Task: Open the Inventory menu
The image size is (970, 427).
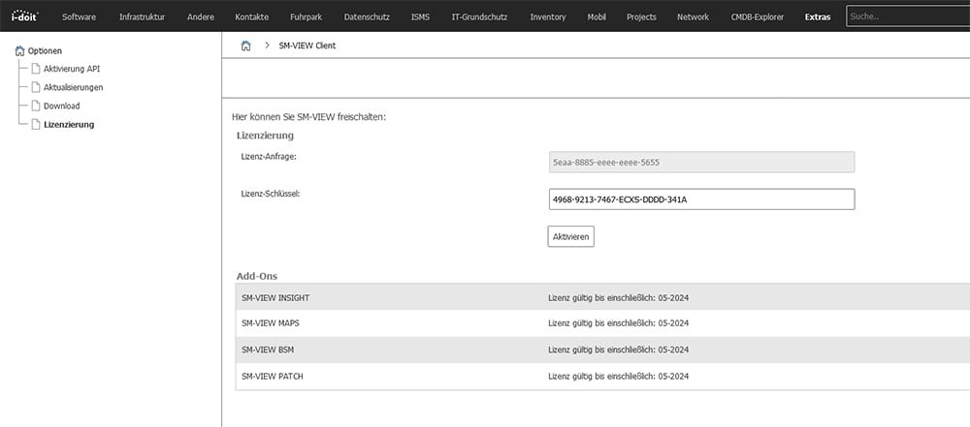Action: tap(547, 17)
